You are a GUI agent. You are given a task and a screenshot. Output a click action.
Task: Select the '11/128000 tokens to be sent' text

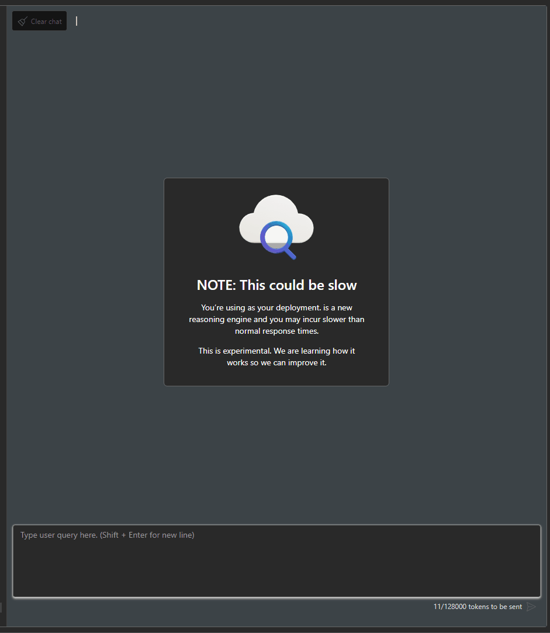(x=478, y=607)
